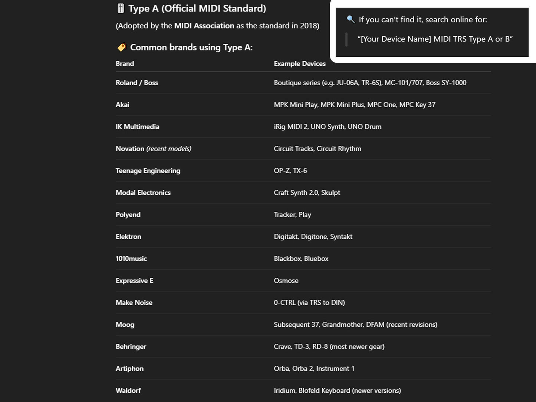Image resolution: width=536 pixels, height=402 pixels.
Task: Select the Moog brand row
Action: 125,325
